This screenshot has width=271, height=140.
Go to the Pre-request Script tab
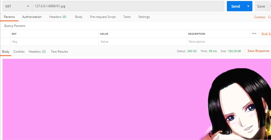(103, 17)
